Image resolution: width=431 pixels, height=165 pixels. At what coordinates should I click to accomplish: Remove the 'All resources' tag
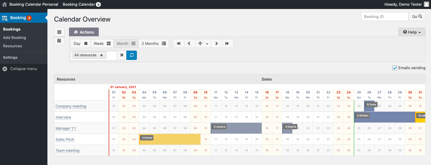coord(101,55)
